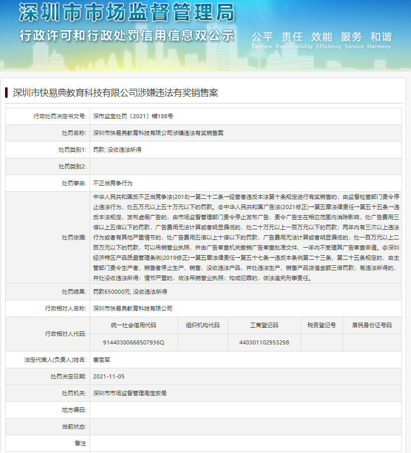Click the banner subtitle 行政许可和行政处罚信用信息双公示
Image resolution: width=411 pixels, height=453 pixels.
pos(127,36)
